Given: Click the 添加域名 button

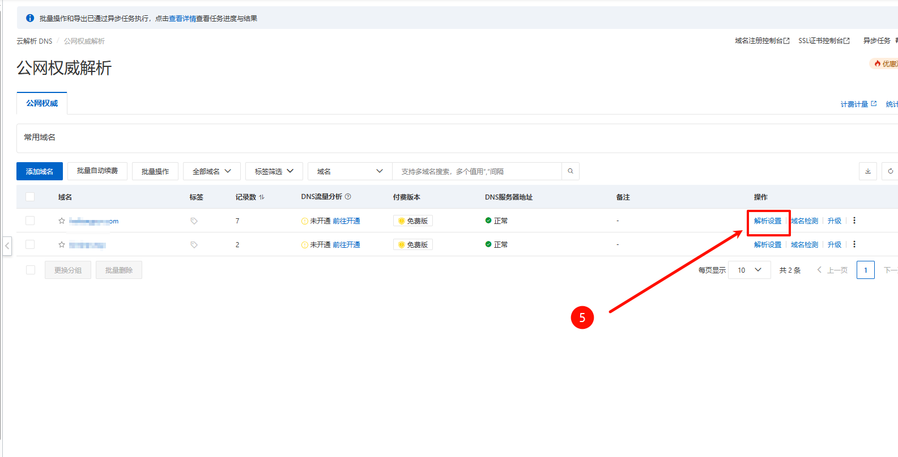Looking at the screenshot, I should (x=40, y=171).
